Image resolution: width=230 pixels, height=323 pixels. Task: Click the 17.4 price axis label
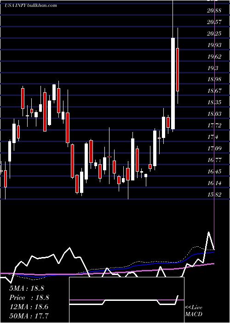[x=213, y=137]
